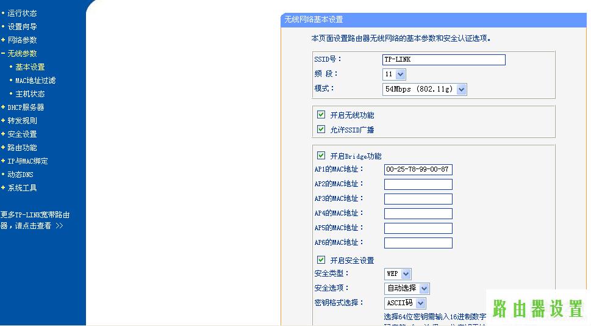Open 安全选项 自动选择 dropdown

click(x=407, y=289)
